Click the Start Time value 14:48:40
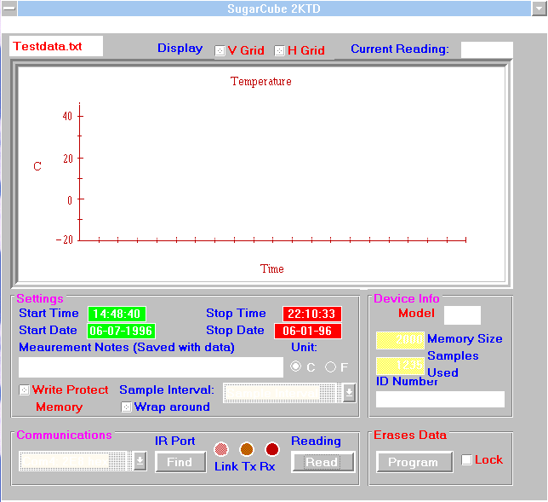This screenshot has height=502, width=548. [117, 314]
